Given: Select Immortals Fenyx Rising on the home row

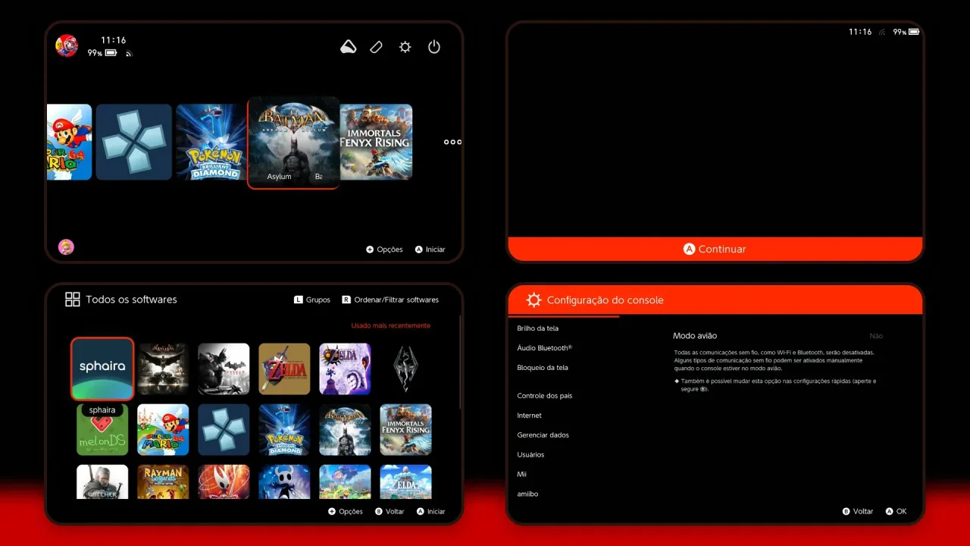Looking at the screenshot, I should pyautogui.click(x=376, y=142).
